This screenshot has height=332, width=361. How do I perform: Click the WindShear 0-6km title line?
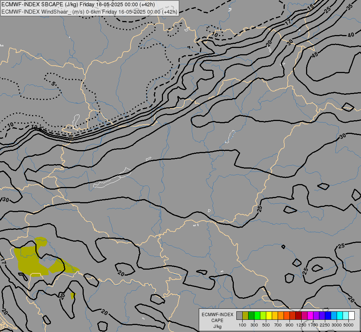coord(89,12)
